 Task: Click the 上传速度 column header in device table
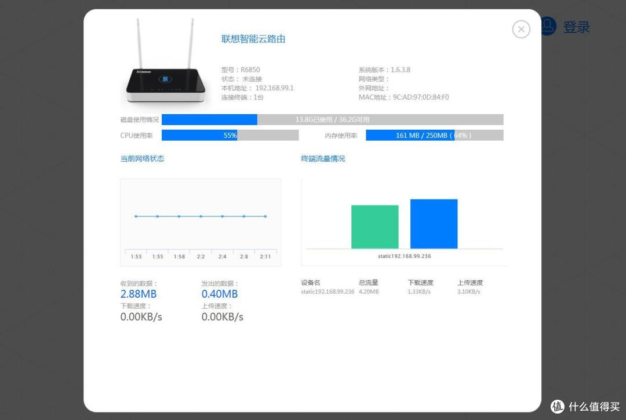coord(470,282)
